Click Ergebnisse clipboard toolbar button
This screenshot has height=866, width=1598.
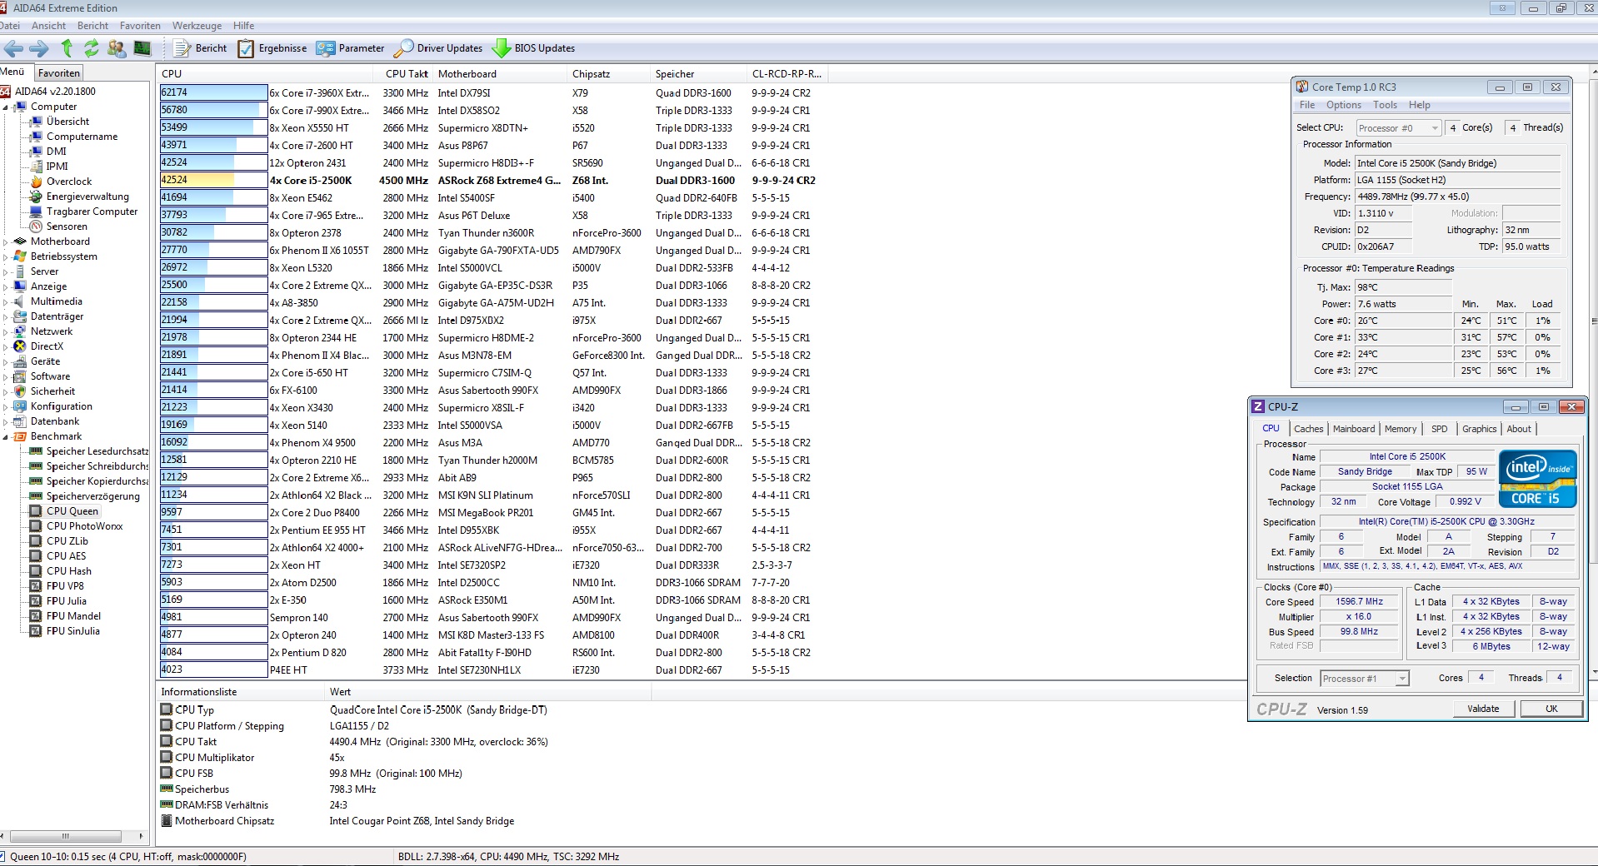click(272, 48)
